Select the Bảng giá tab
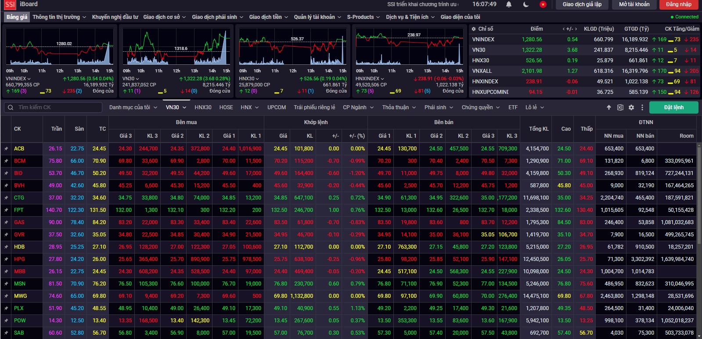Viewport: 702px width, 339px height. [17, 17]
